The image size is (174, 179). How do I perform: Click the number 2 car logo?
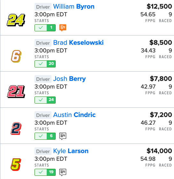click(16, 128)
